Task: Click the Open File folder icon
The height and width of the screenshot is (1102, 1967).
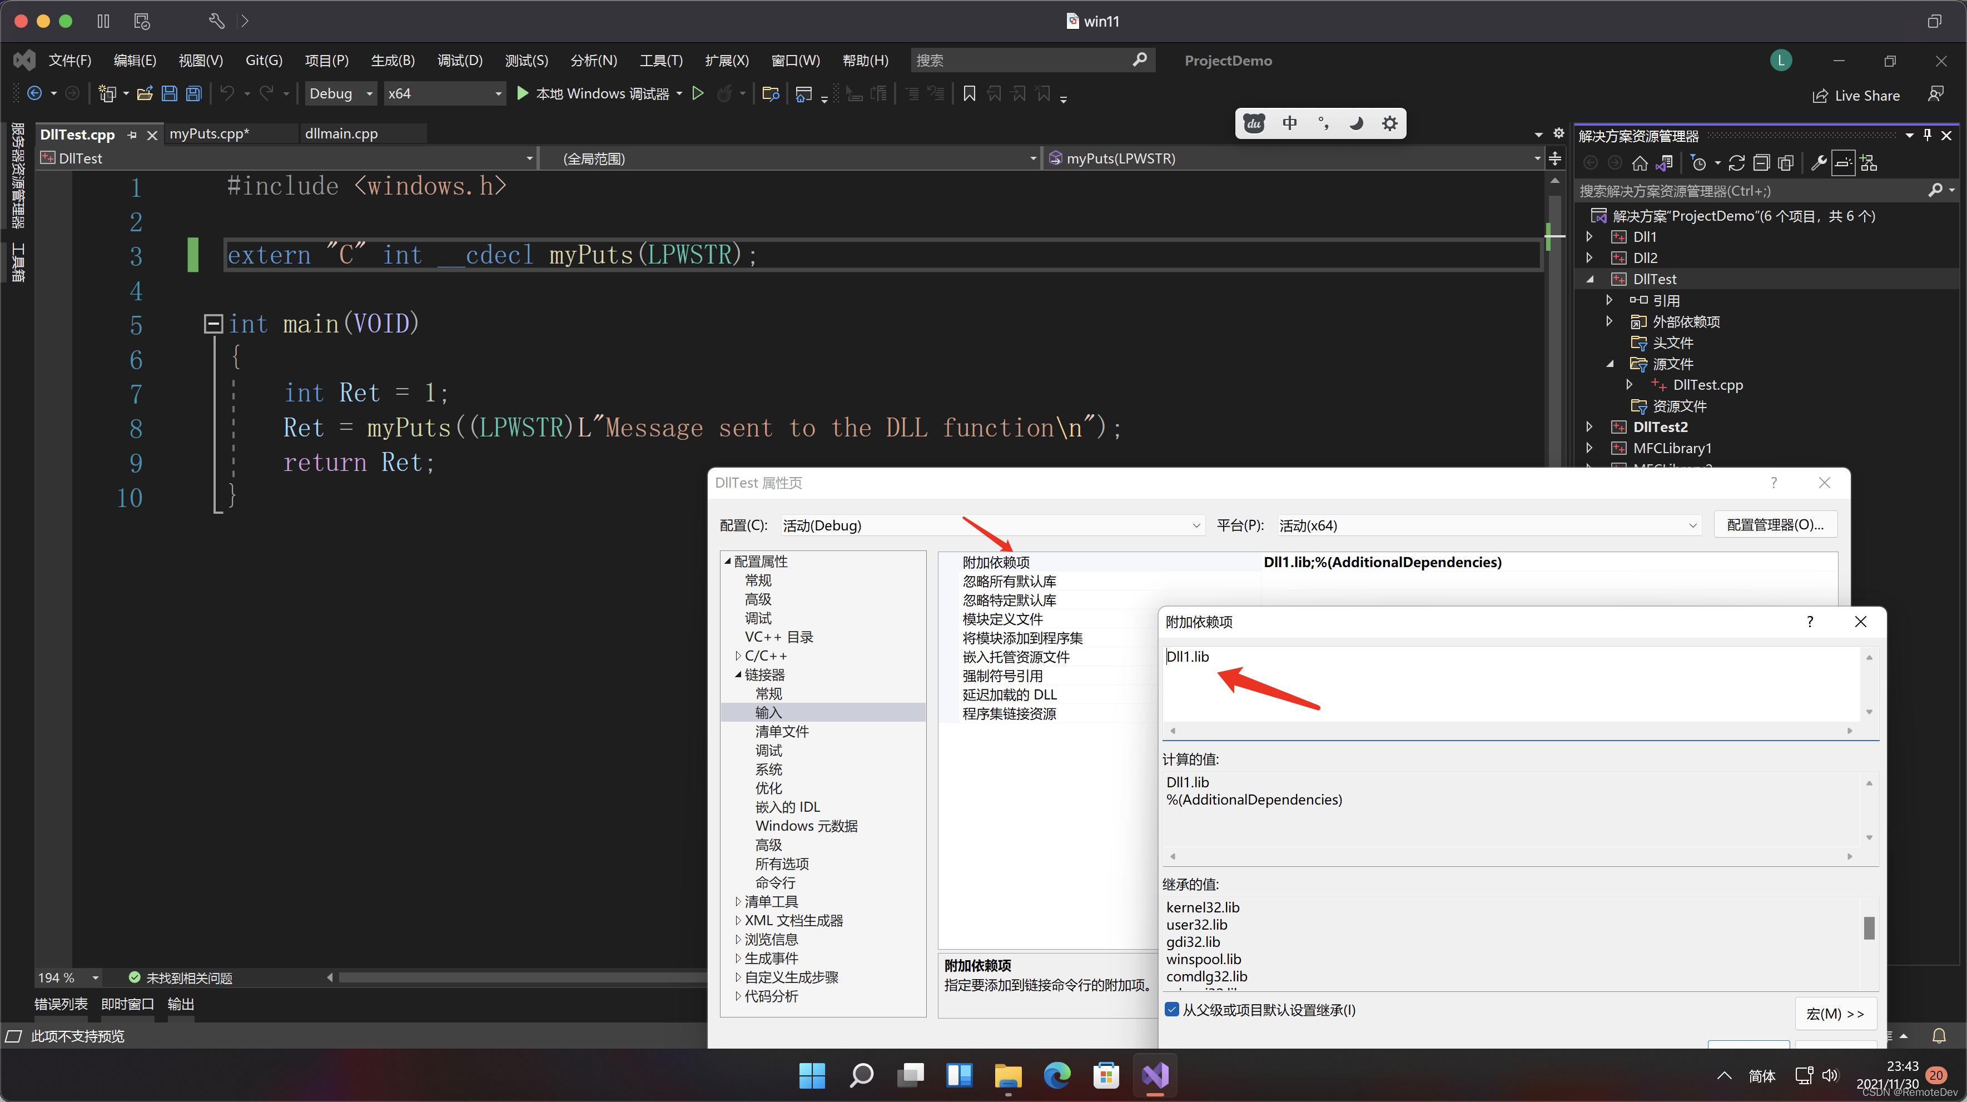Action: tap(145, 93)
